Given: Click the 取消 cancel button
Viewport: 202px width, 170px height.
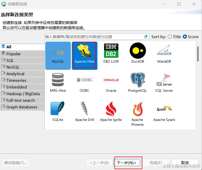Looking at the screenshot, I should tap(185, 163).
